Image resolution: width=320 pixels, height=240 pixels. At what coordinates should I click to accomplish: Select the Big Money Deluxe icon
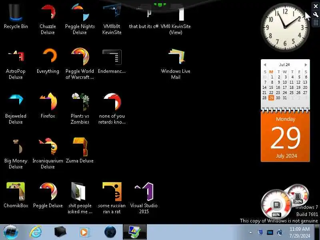[16, 154]
